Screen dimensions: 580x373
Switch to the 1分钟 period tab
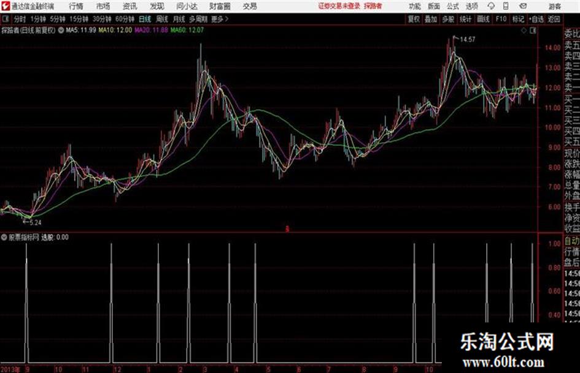38,19
